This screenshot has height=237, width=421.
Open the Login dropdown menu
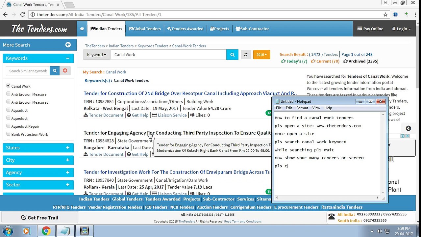(401, 29)
